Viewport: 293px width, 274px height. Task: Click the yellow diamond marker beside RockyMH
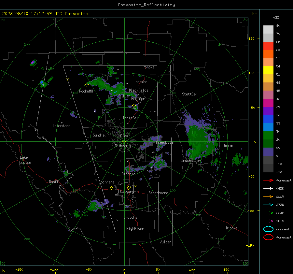tap(87, 85)
